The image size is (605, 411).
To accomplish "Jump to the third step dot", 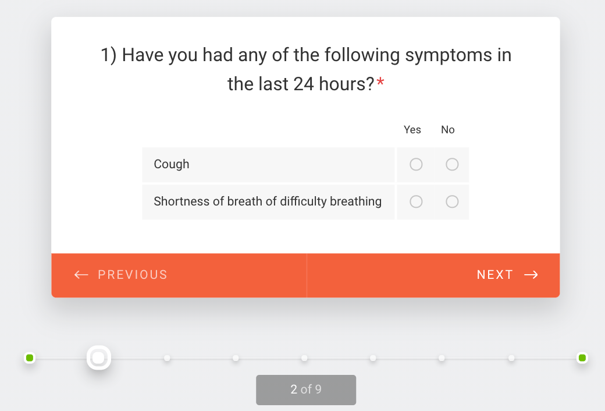I will 167,357.
